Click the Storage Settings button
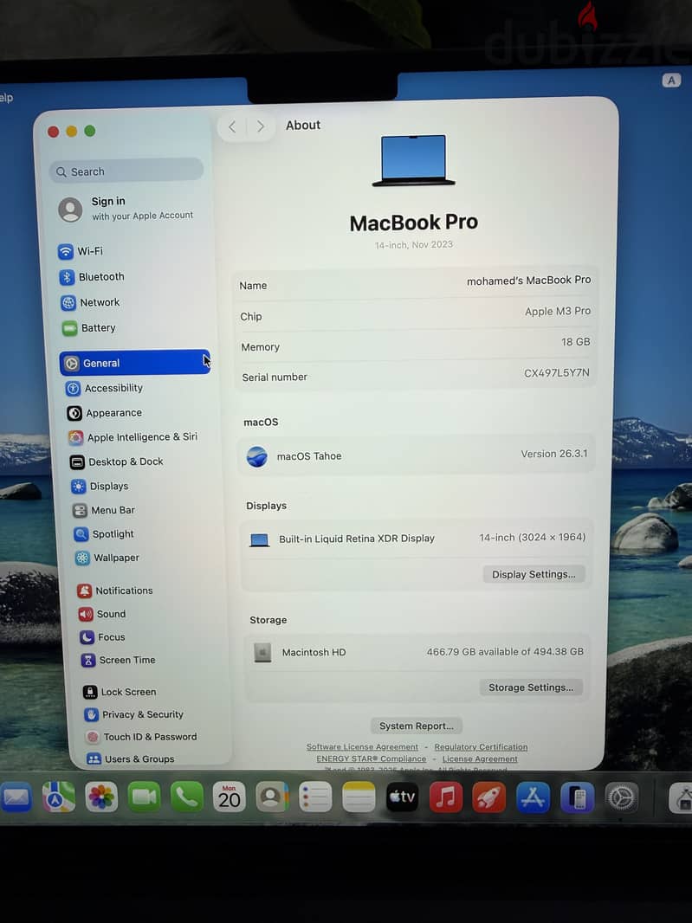 [x=531, y=687]
